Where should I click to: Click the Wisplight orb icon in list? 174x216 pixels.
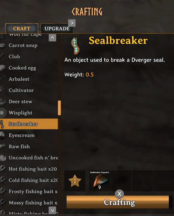3,113
